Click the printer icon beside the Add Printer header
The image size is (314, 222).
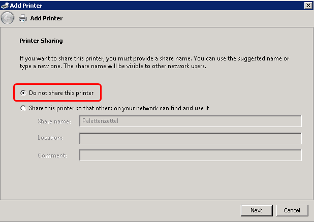(23, 18)
